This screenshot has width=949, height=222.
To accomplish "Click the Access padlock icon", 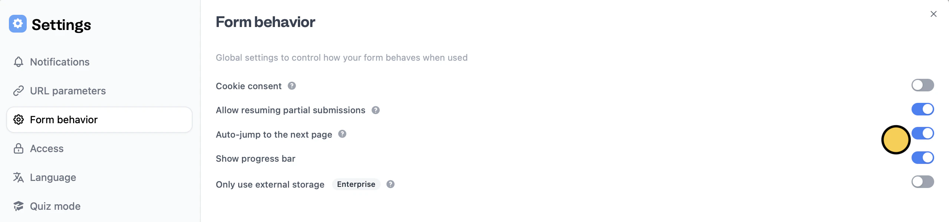I will coord(18,148).
